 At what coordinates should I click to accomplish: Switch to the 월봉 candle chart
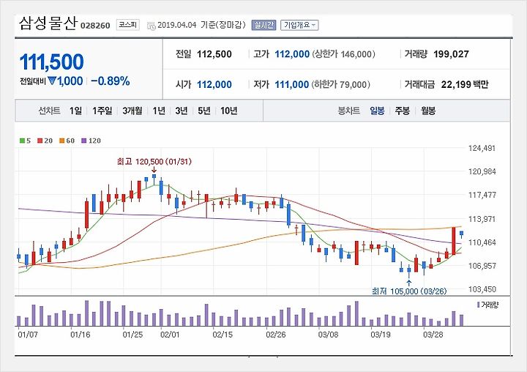coord(428,111)
